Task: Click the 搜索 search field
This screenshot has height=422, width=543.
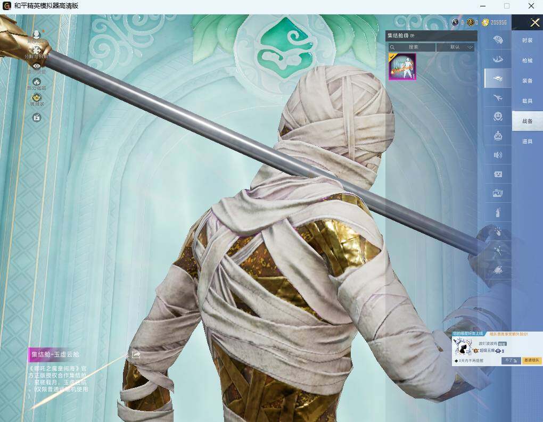Action: coord(412,47)
